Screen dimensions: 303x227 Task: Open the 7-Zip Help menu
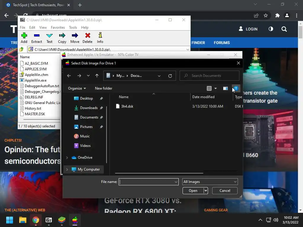point(85,27)
